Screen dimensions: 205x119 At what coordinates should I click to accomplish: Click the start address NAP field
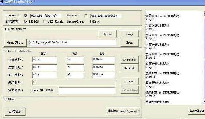[x=45, y=59]
